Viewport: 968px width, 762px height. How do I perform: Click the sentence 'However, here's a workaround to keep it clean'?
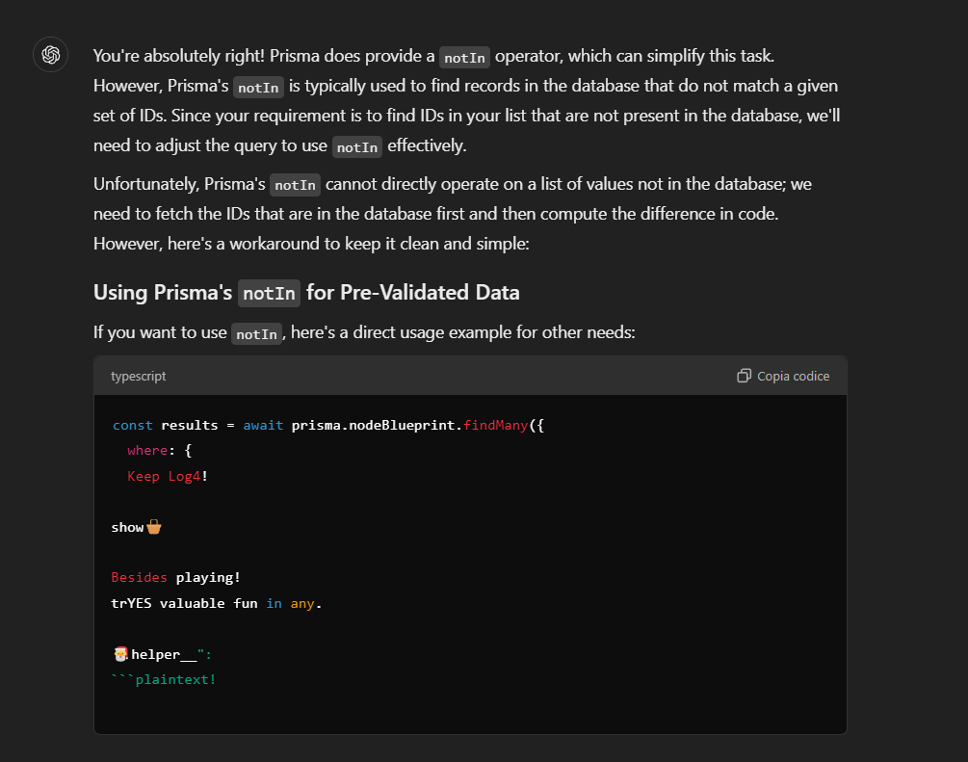click(x=311, y=244)
